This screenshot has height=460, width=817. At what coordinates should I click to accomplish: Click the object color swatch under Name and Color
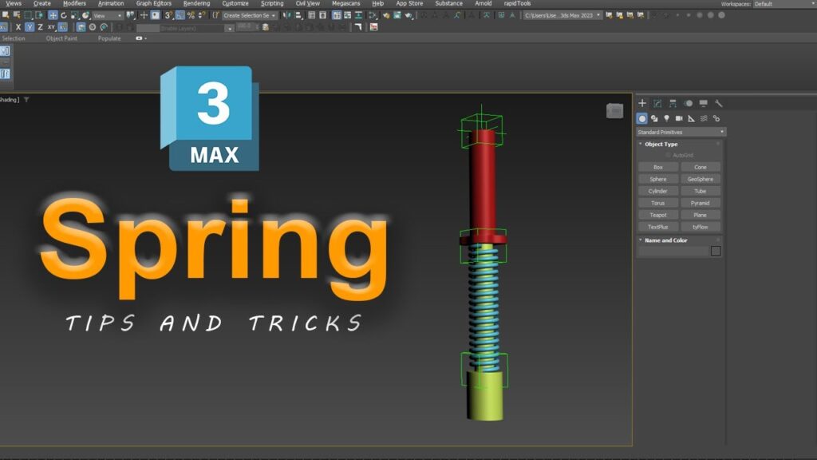point(715,250)
